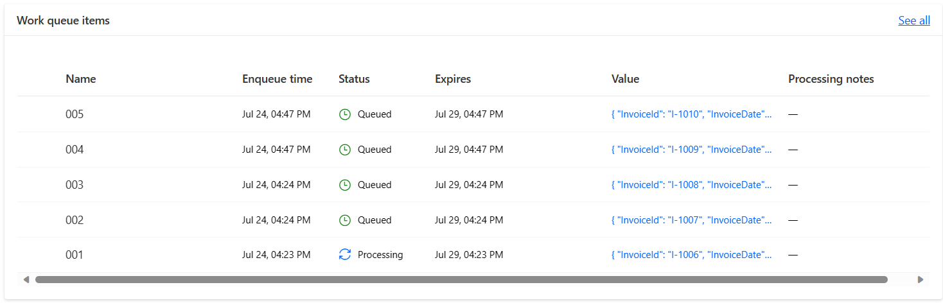Open the I-1006 invoice value link
Viewport: 943px width, 303px height.
coord(692,255)
